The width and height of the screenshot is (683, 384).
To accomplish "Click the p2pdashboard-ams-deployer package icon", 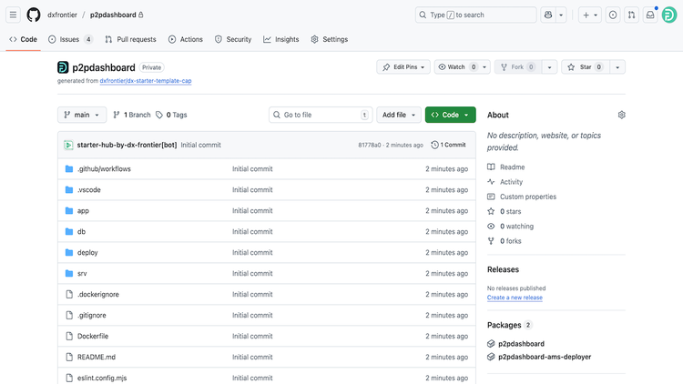I will coord(491,357).
